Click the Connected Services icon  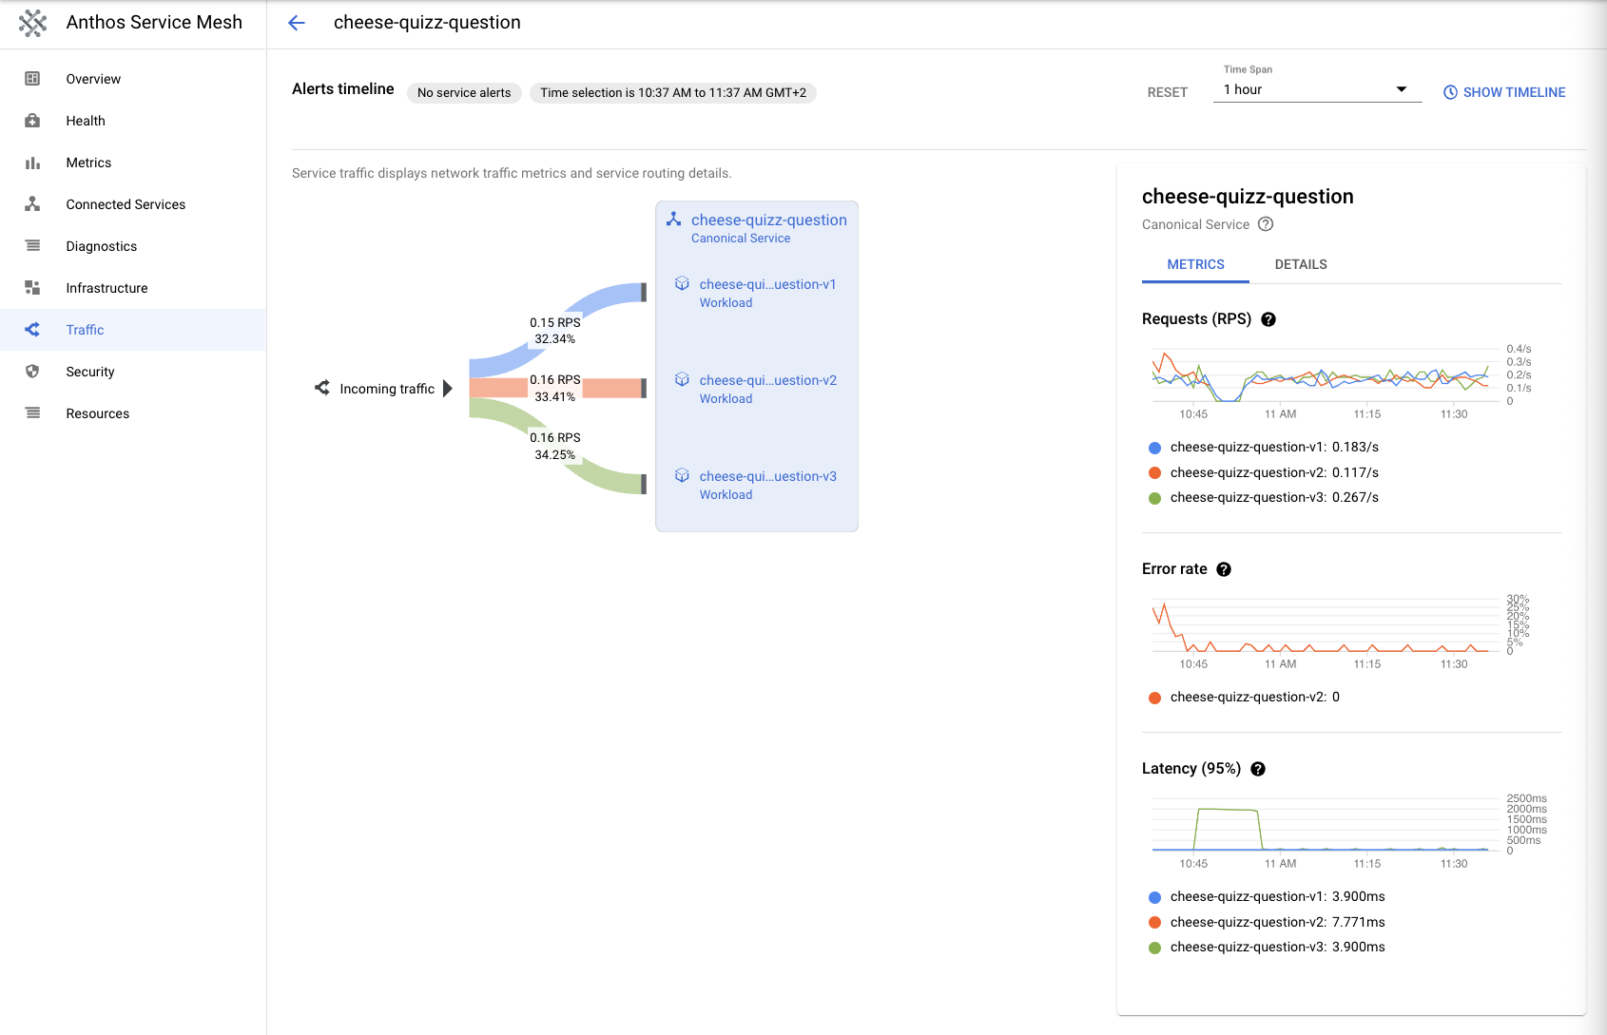click(x=32, y=204)
